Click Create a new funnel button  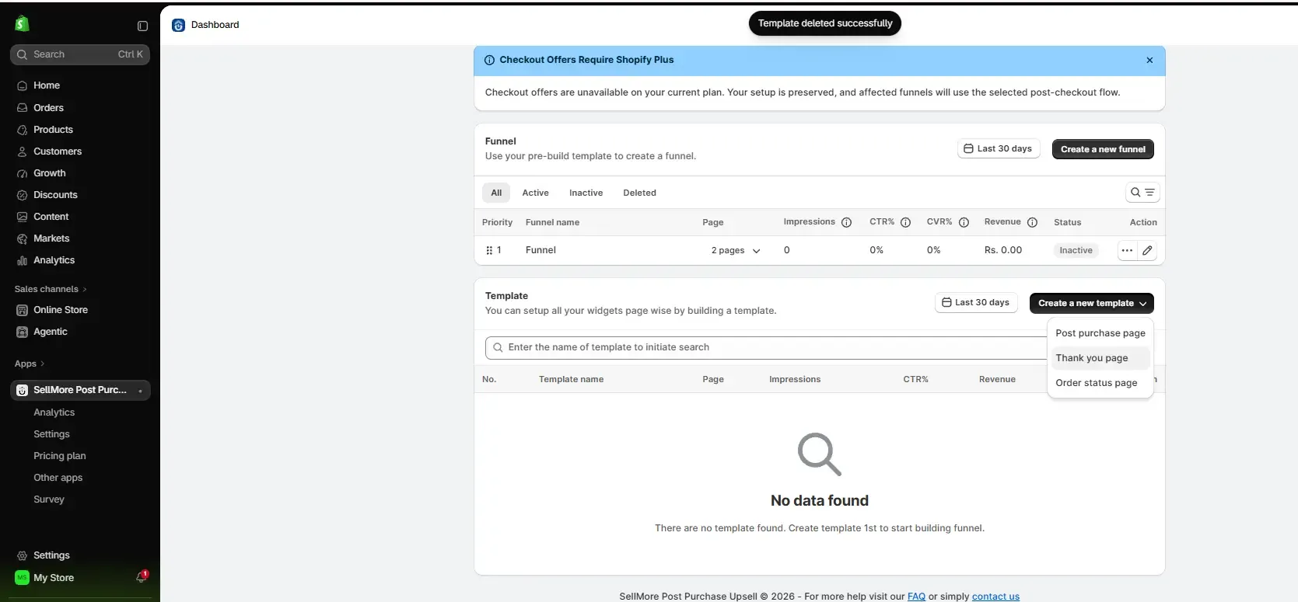(1103, 149)
